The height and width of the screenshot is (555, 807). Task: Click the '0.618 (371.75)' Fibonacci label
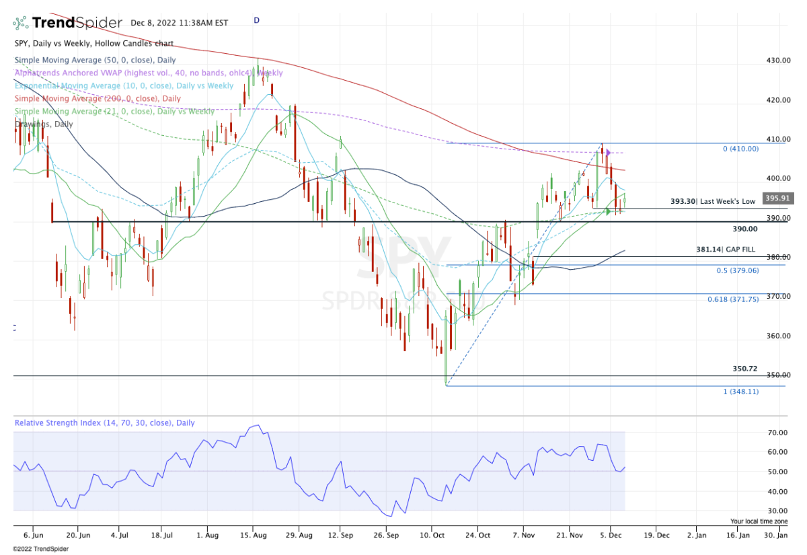click(x=733, y=299)
